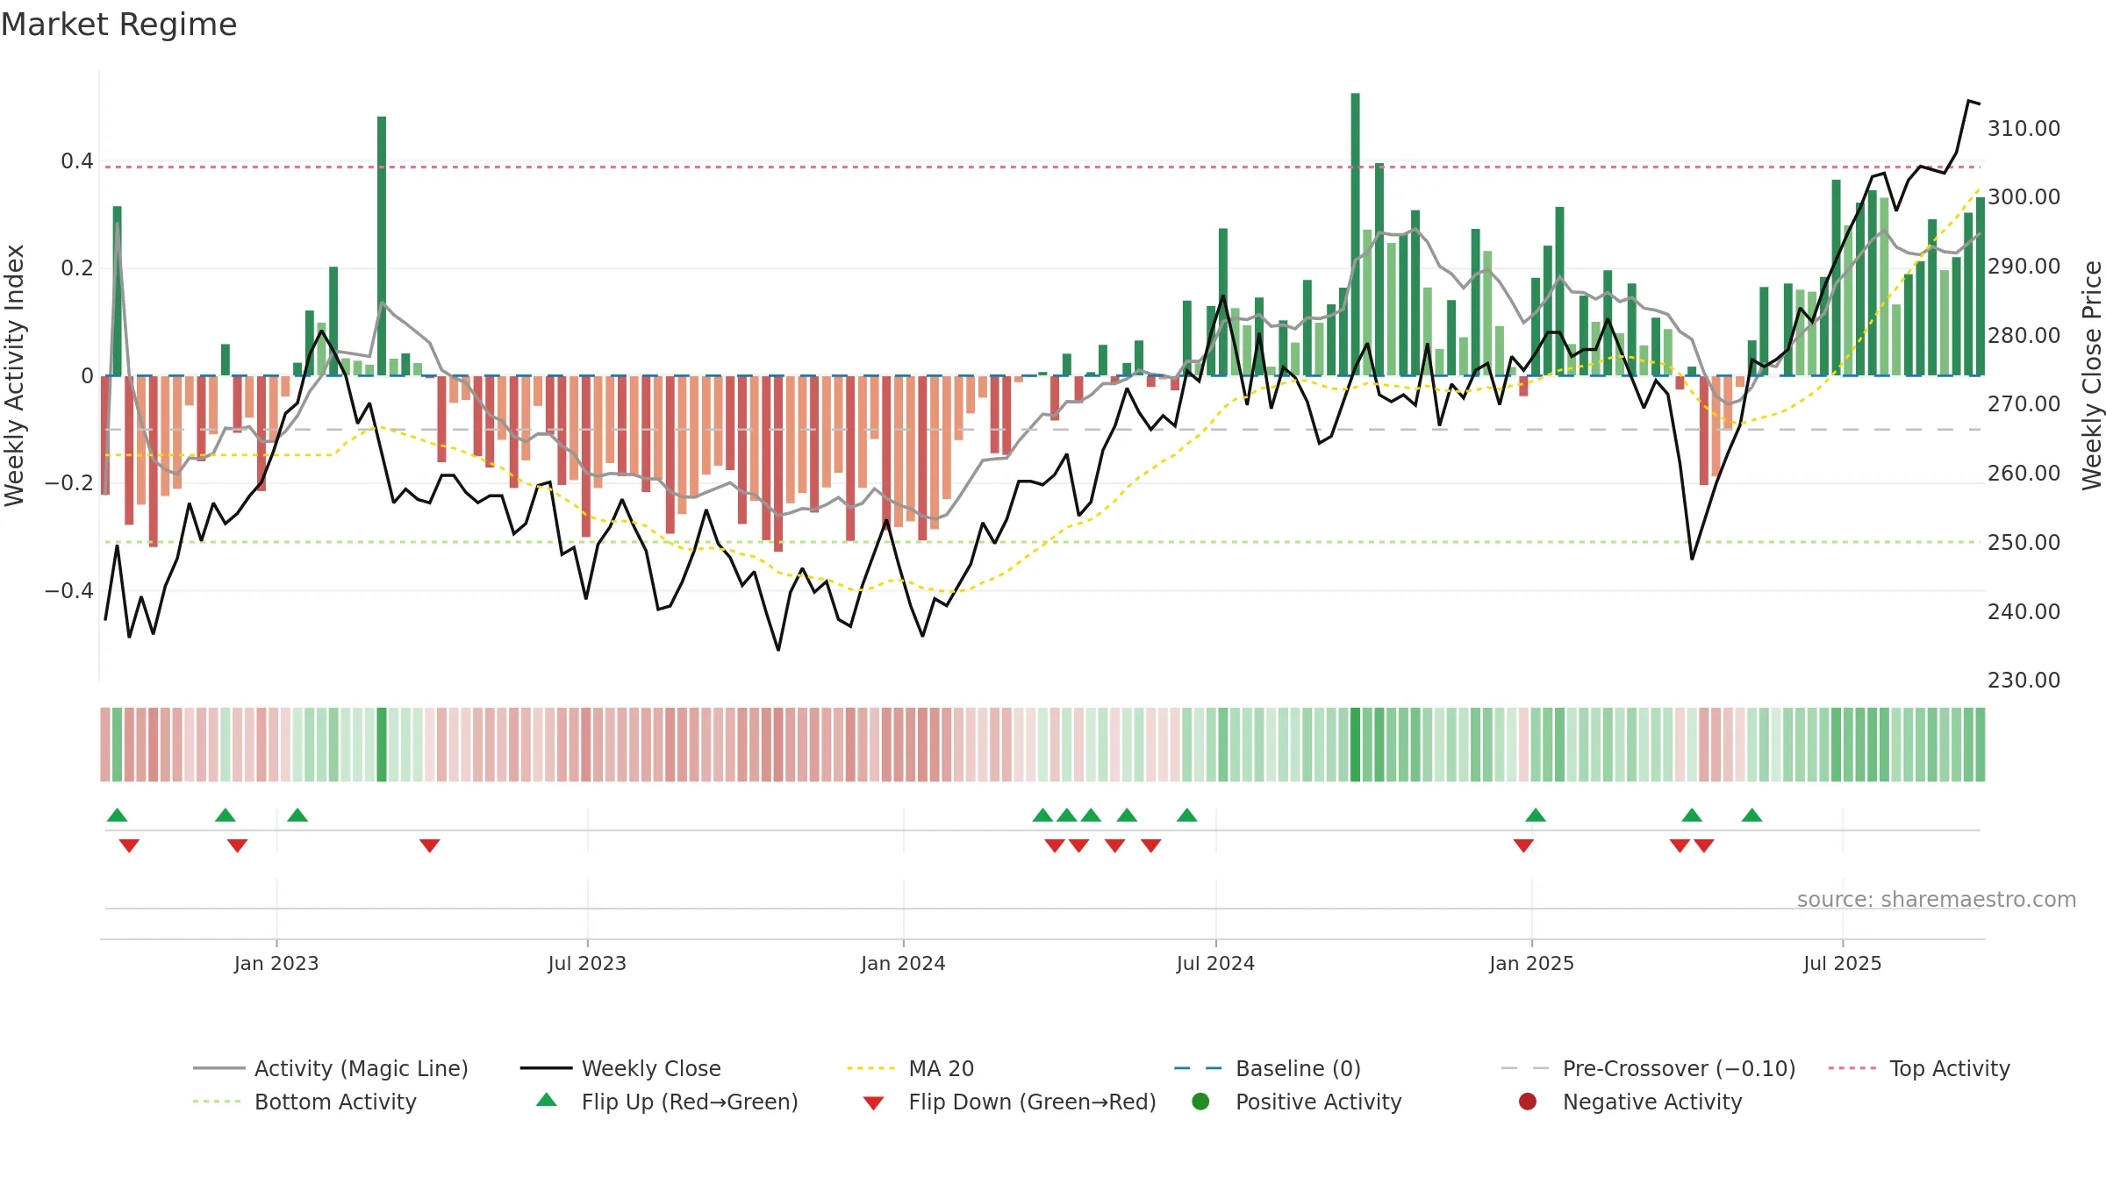Click the dark red Negative Activity circle icon

1528,1102
